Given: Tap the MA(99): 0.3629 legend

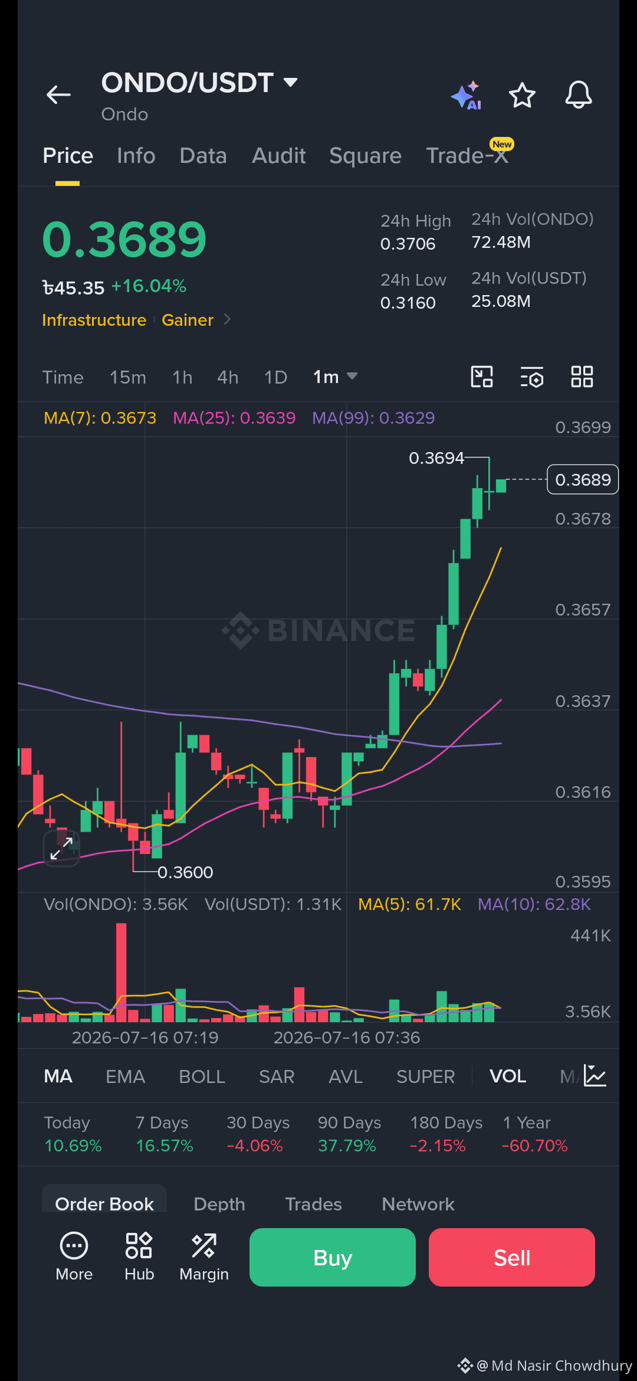Looking at the screenshot, I should tap(373, 418).
